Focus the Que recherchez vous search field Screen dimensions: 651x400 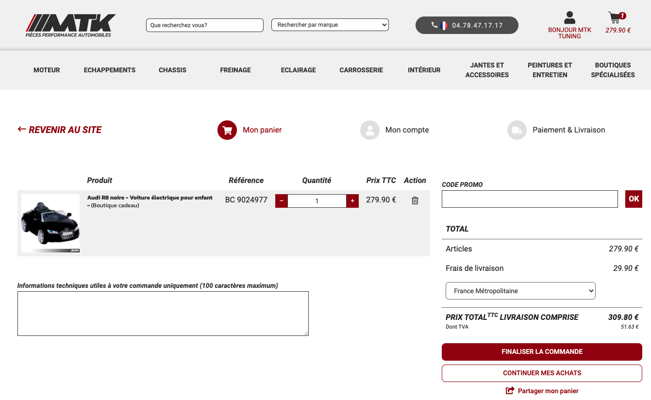[x=205, y=25]
